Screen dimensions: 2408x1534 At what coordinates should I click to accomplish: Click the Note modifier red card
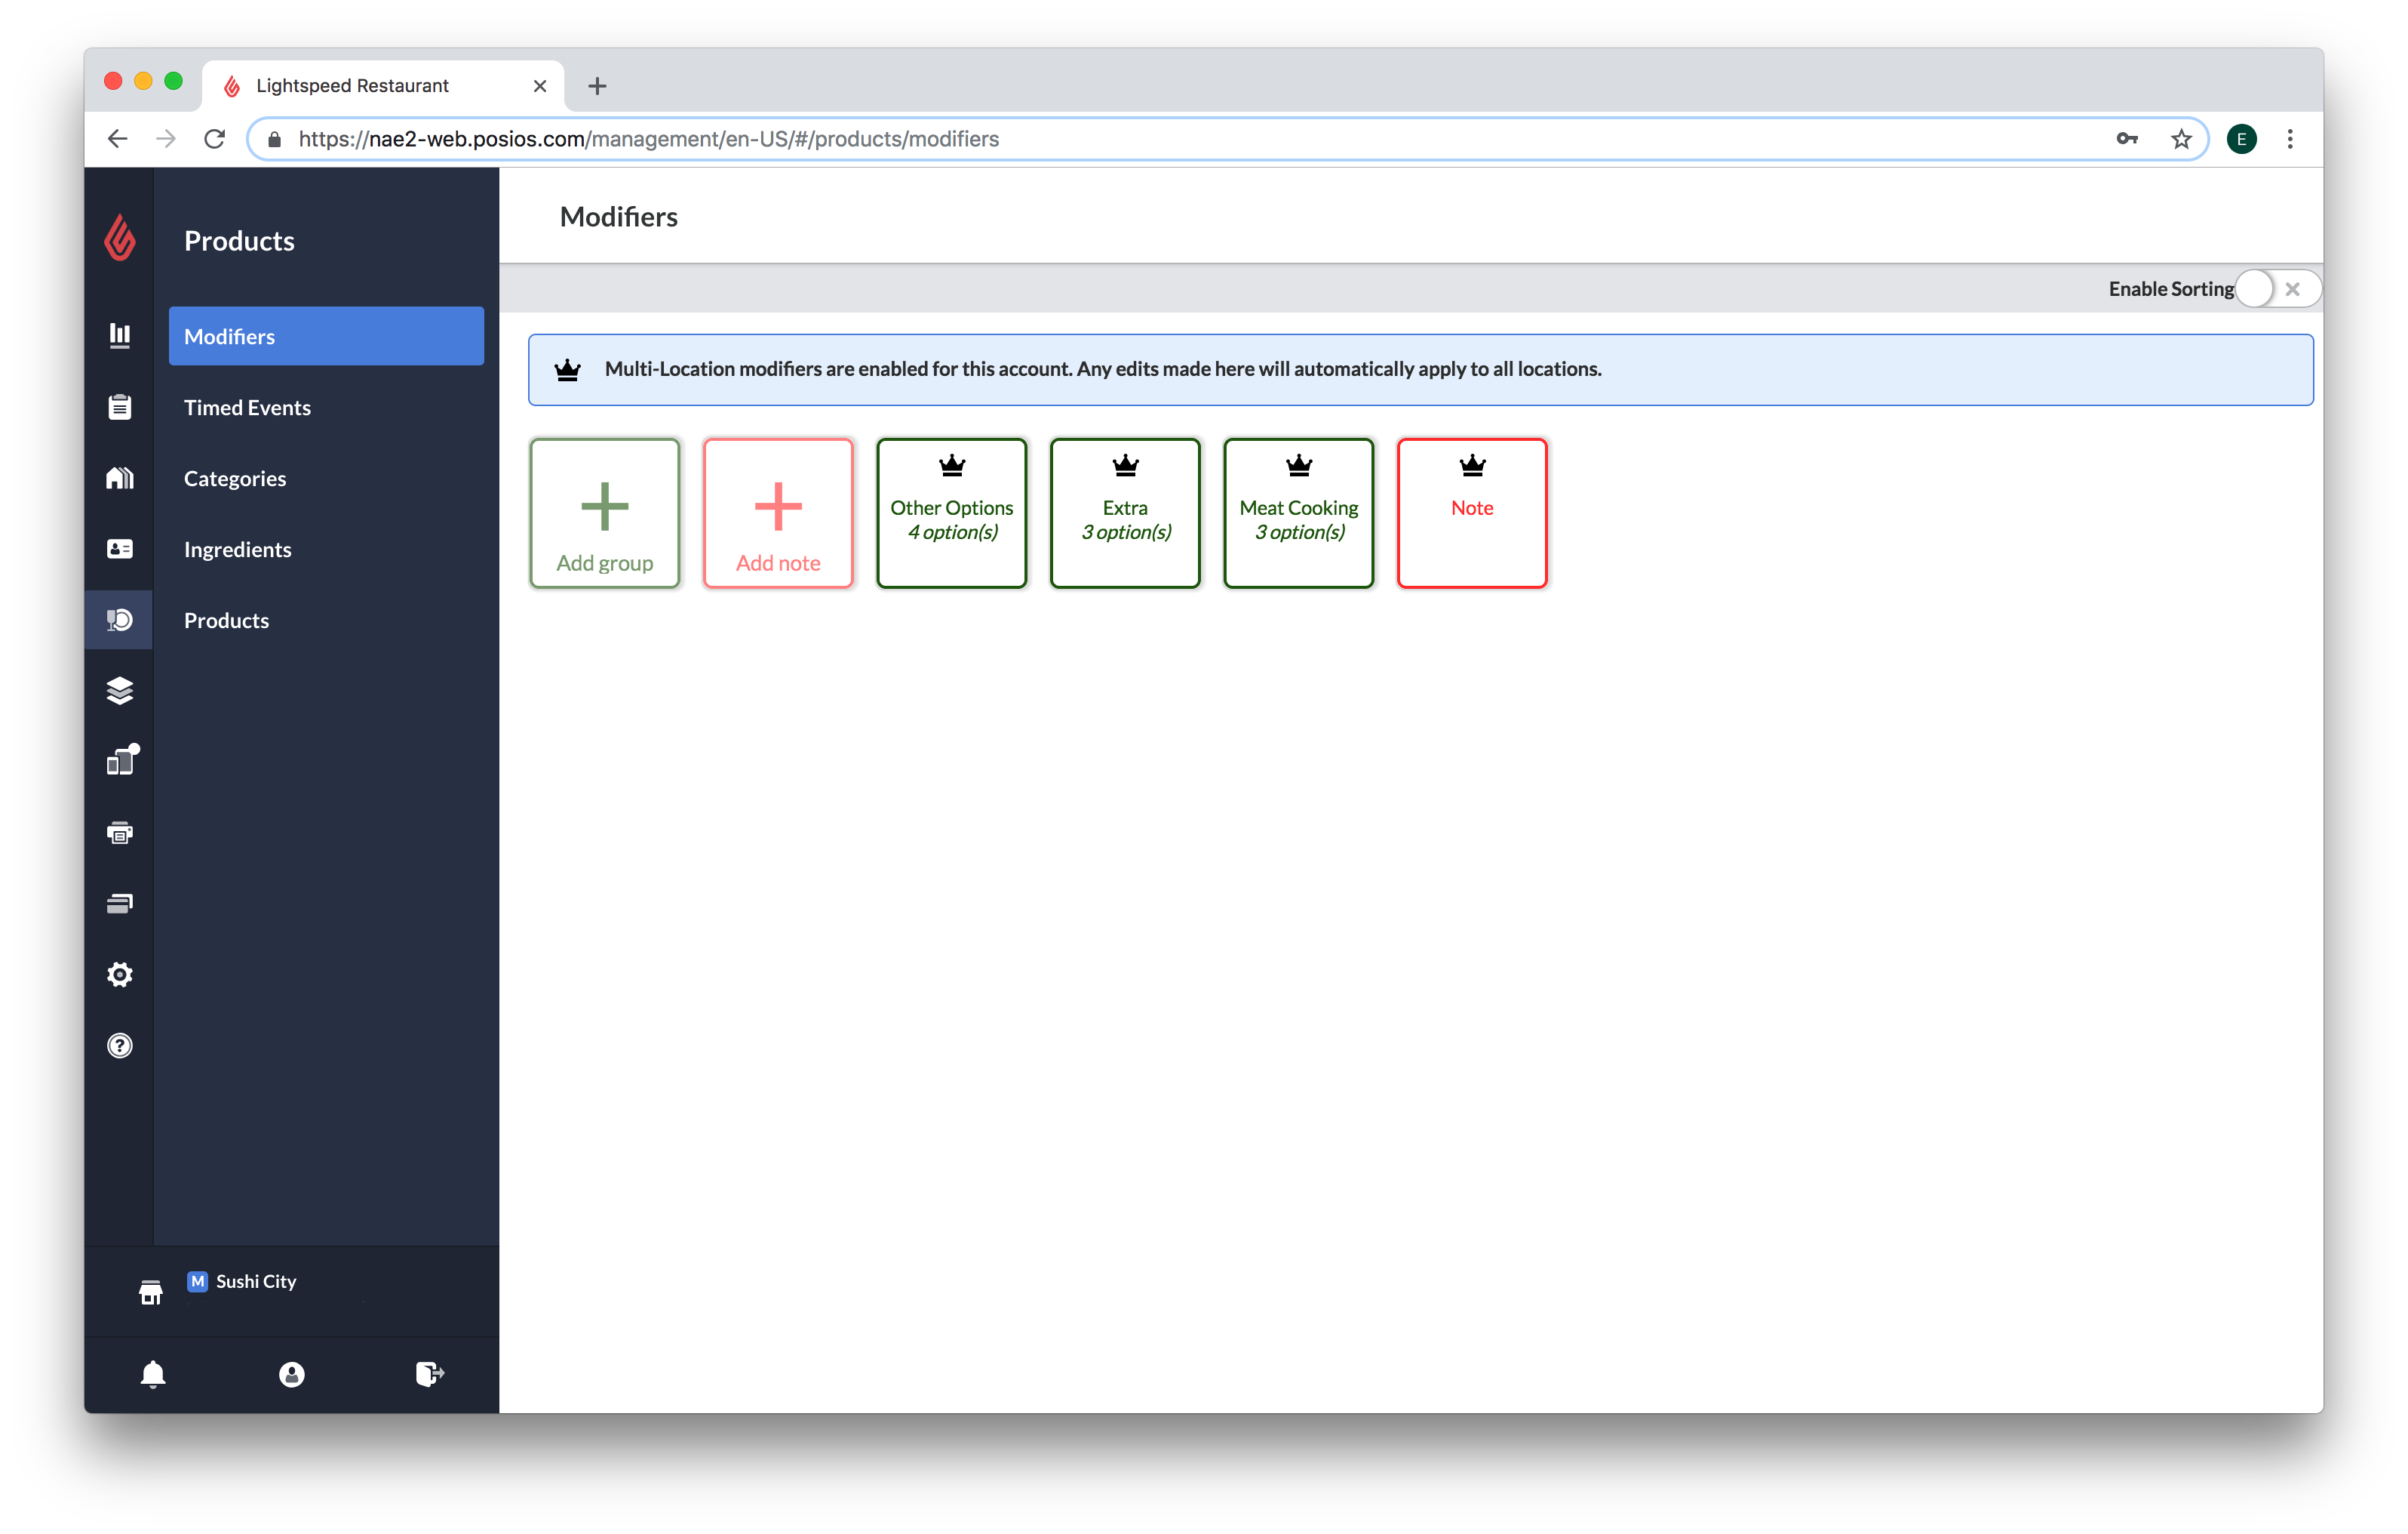(1471, 511)
